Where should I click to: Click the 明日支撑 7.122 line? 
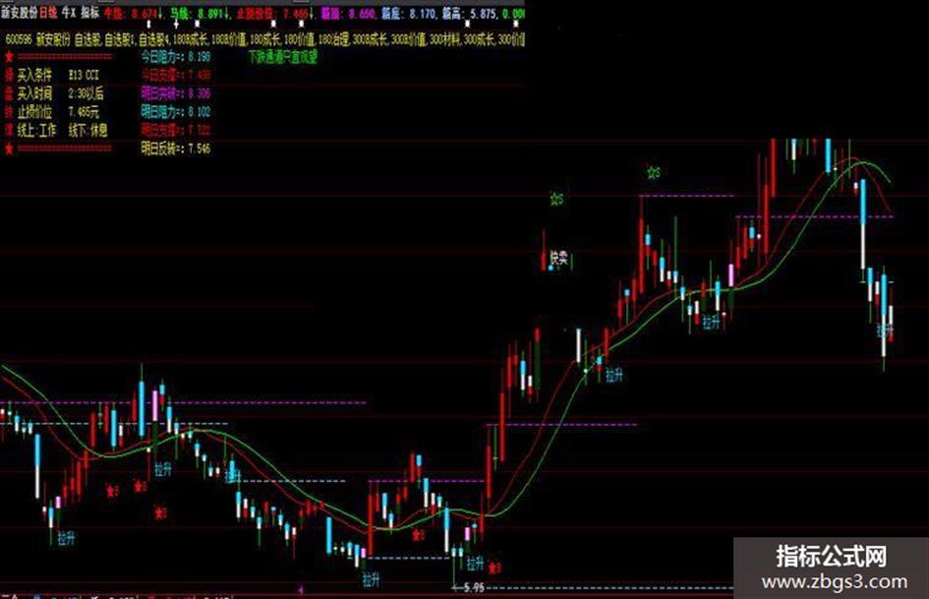[175, 130]
